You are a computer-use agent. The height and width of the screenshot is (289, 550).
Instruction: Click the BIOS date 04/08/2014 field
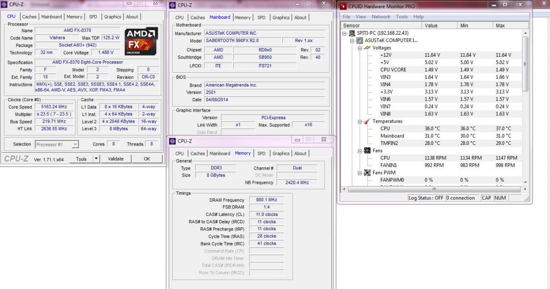tap(265, 99)
